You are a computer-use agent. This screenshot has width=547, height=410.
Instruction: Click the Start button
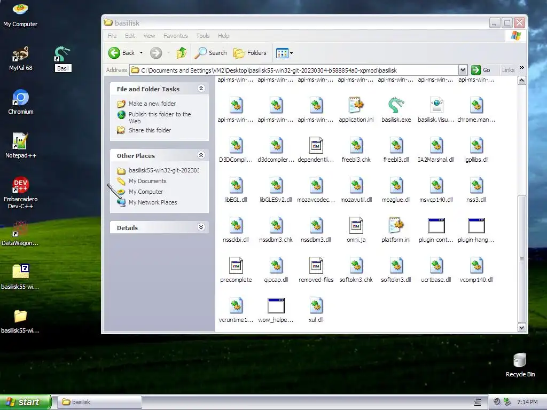[26, 402]
